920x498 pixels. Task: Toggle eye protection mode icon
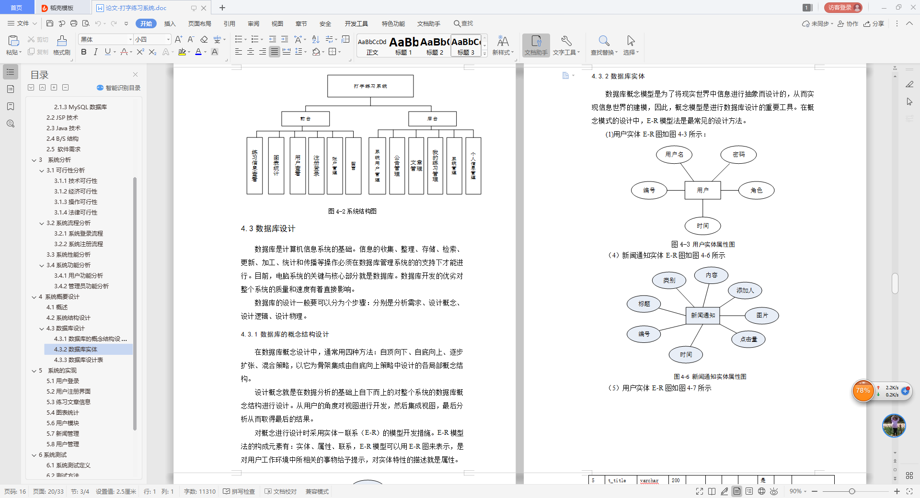[774, 491]
